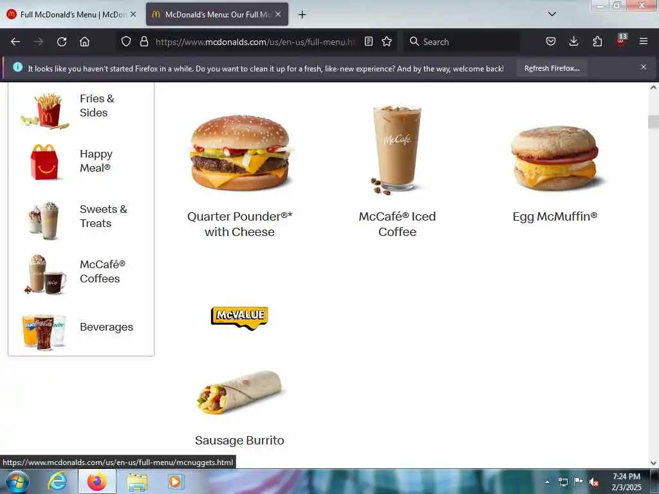
Task: Open Windows Explorer from taskbar
Action: coord(138,482)
